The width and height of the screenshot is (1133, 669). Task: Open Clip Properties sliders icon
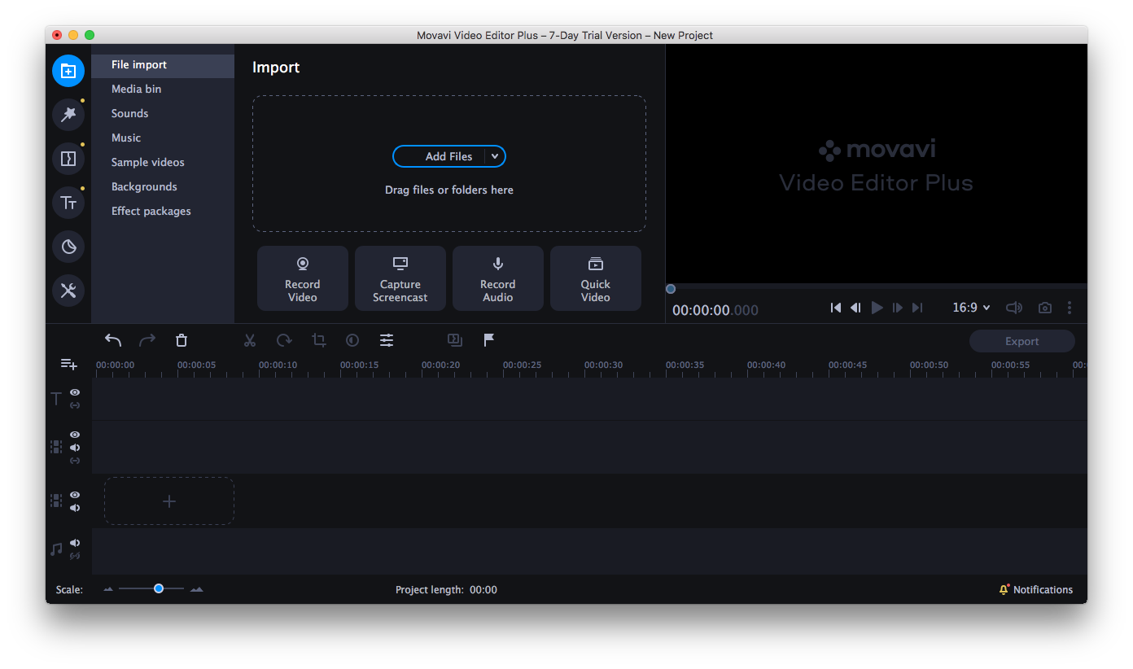387,340
